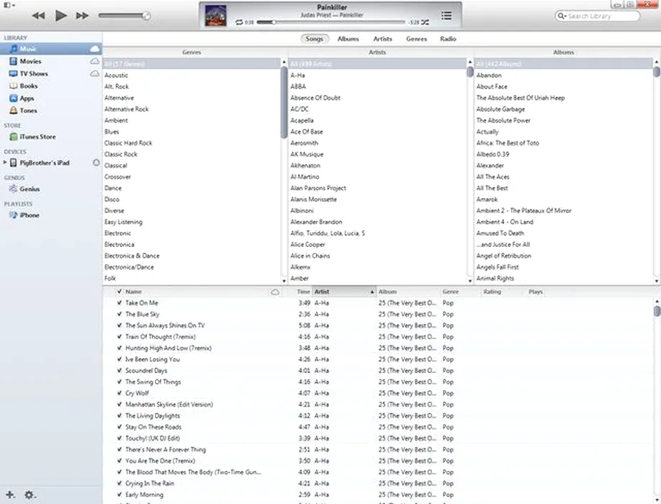Image resolution: width=661 pixels, height=504 pixels.
Task: Switch to the Albums tab
Action: 348,39
